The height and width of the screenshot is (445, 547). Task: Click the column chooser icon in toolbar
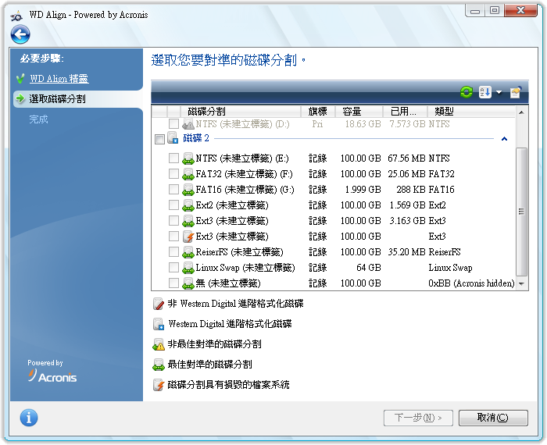516,92
